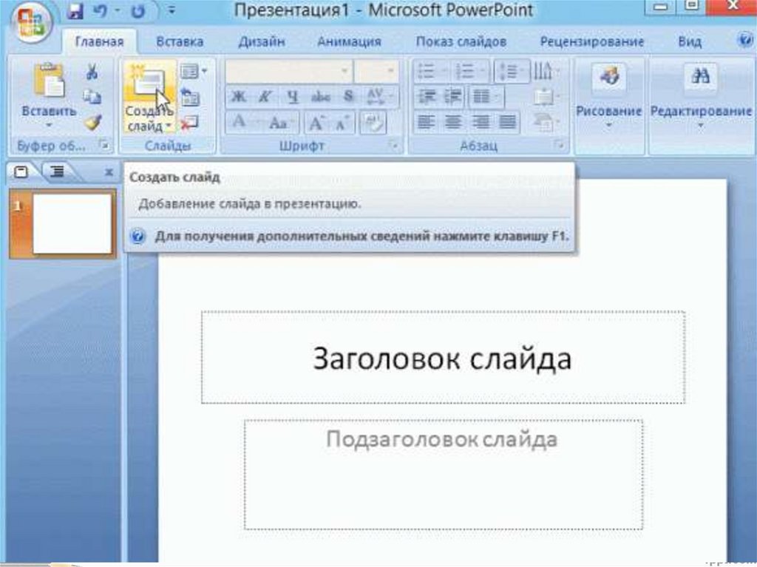Open the change case Aa menu

(281, 123)
